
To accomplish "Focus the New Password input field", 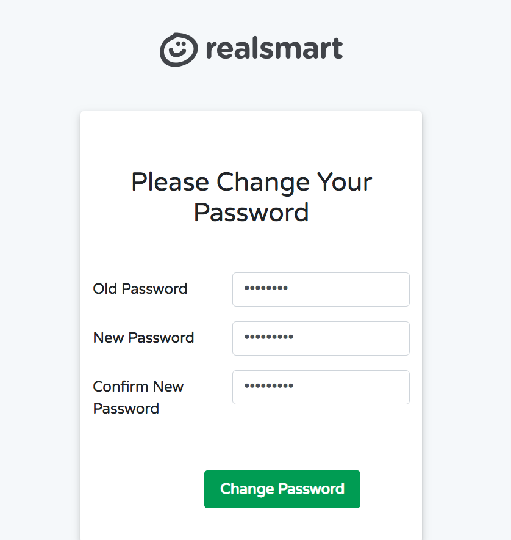I will coord(321,338).
